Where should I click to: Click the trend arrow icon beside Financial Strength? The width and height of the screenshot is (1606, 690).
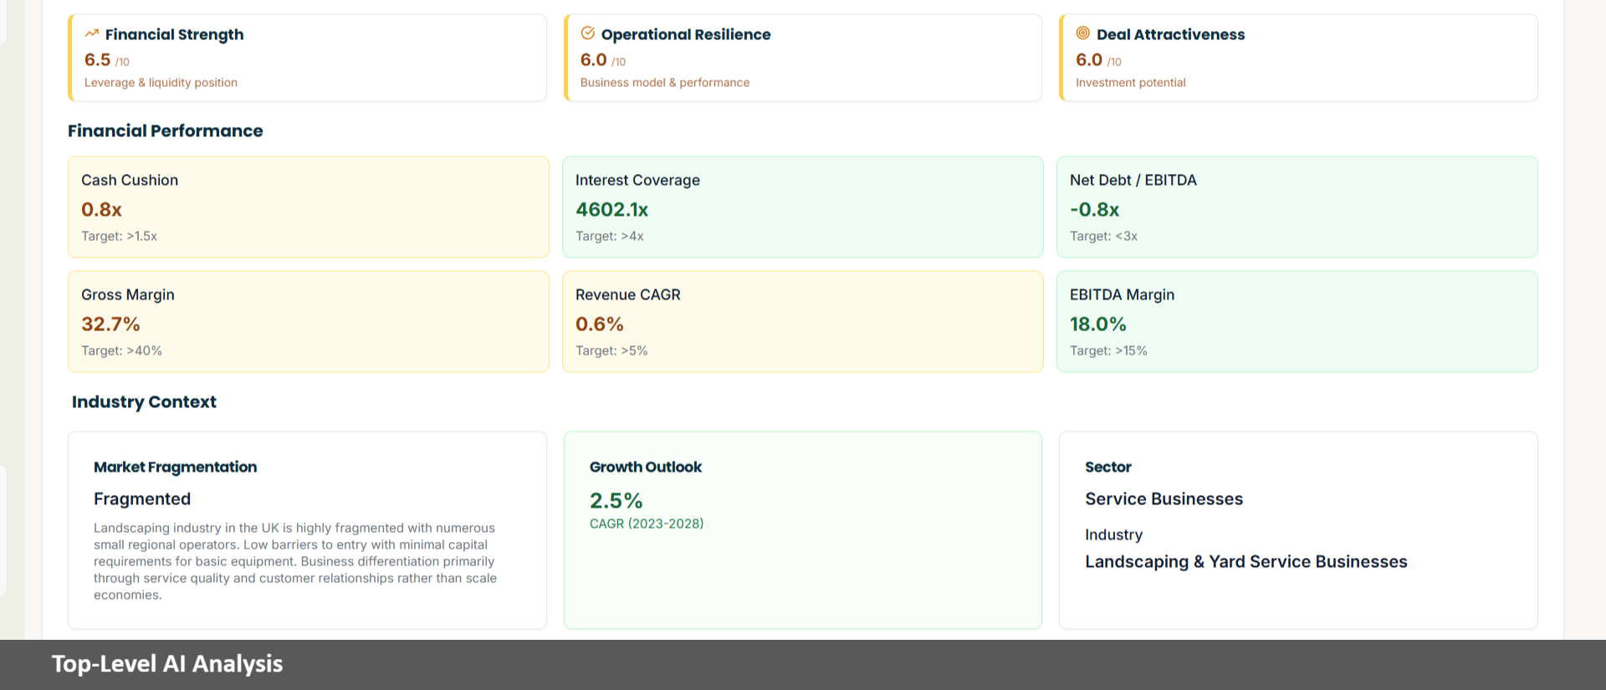click(x=92, y=33)
